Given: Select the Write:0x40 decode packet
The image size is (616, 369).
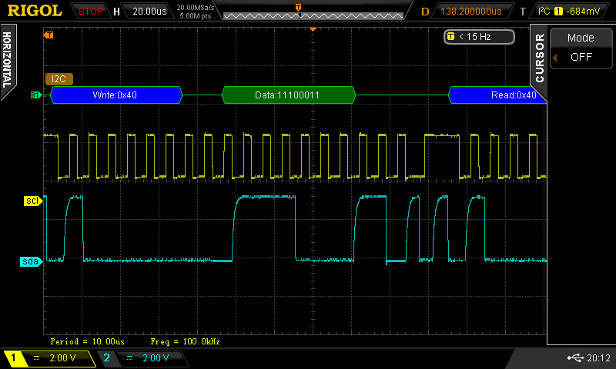Looking at the screenshot, I should pyautogui.click(x=116, y=95).
